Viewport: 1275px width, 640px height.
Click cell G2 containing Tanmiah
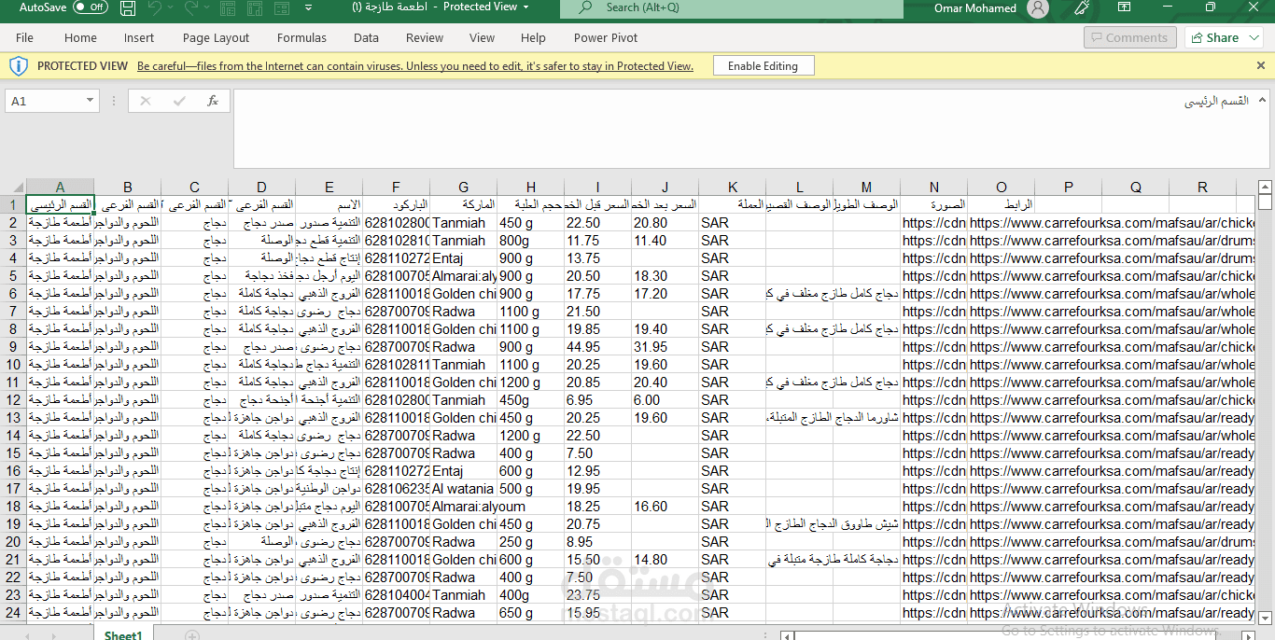pyautogui.click(x=463, y=223)
